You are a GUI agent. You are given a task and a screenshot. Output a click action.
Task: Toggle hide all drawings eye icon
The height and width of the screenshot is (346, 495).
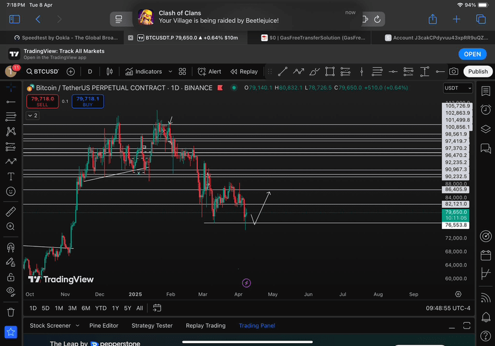(11, 292)
